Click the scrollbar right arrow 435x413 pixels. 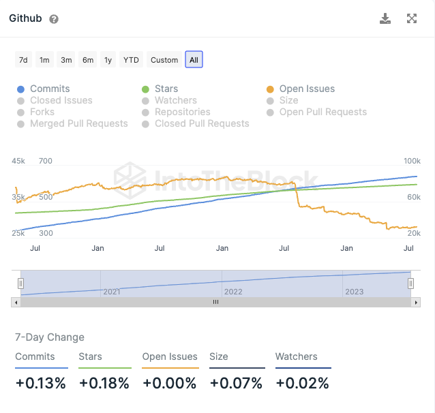[416, 302]
